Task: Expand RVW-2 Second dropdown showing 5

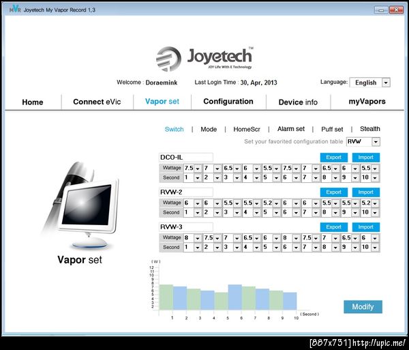Action: point(277,213)
